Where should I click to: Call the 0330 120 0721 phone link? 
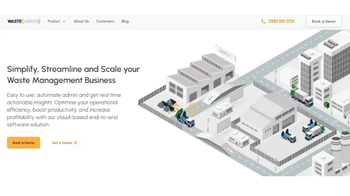point(281,21)
